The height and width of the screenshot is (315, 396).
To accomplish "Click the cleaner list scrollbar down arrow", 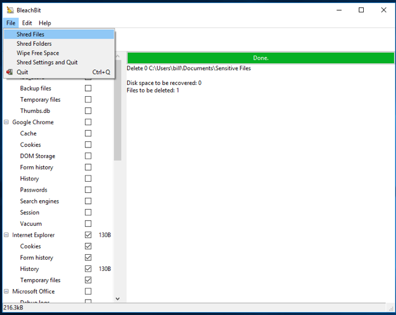I will [118, 299].
